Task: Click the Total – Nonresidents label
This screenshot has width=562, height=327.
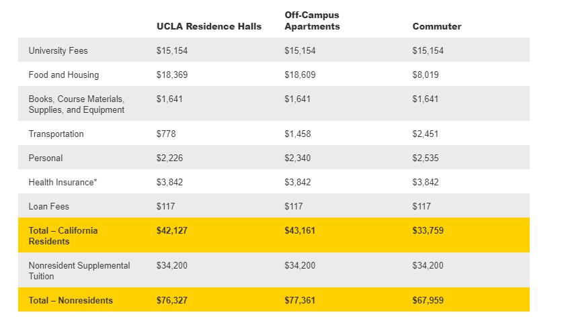Action: [x=71, y=300]
